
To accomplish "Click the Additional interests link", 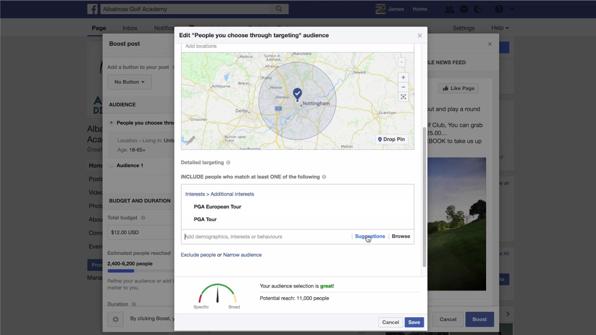I will point(232,194).
